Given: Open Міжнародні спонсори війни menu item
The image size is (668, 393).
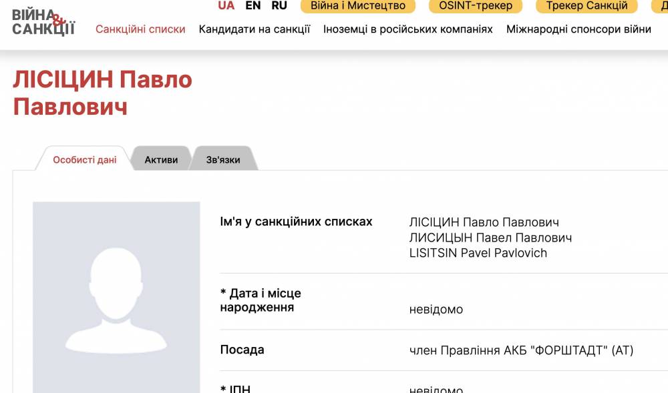Looking at the screenshot, I should (x=578, y=29).
